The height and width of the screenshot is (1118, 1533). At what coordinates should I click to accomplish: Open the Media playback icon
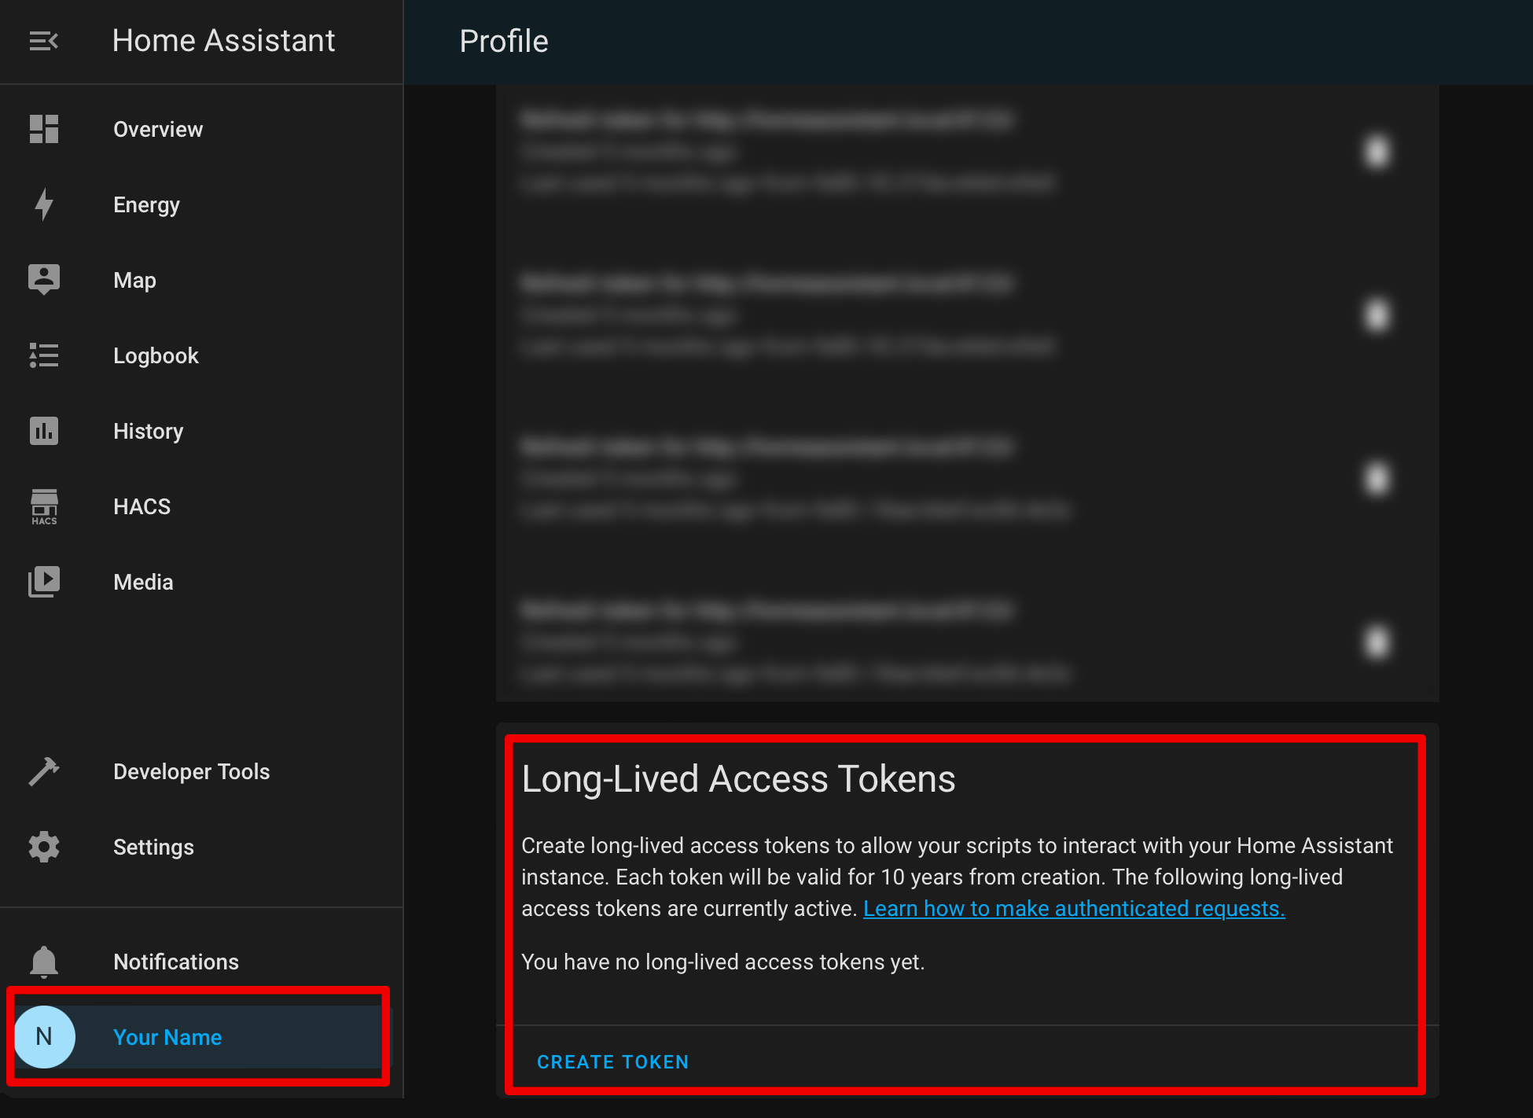[x=44, y=581]
